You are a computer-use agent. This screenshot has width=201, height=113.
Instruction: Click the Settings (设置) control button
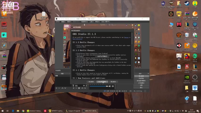click(141, 85)
